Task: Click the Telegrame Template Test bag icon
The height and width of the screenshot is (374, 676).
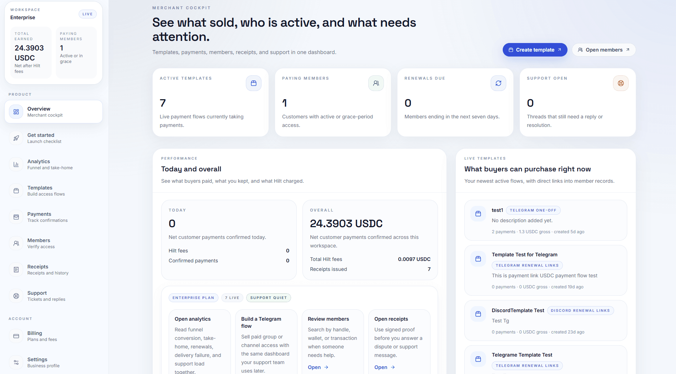Action: click(x=478, y=359)
